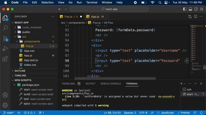This screenshot has width=206, height=115.
Task: Open the Manage gear icon
Action: click(5, 105)
